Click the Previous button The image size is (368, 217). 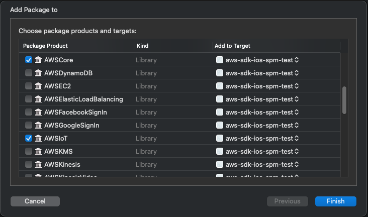288,201
